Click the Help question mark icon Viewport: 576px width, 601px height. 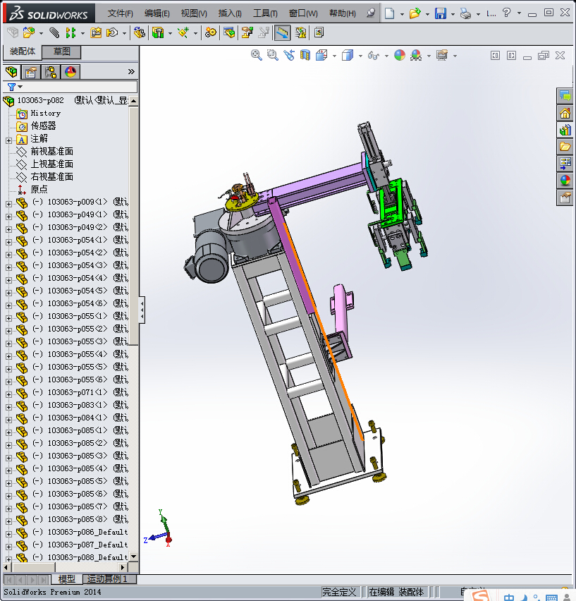507,13
